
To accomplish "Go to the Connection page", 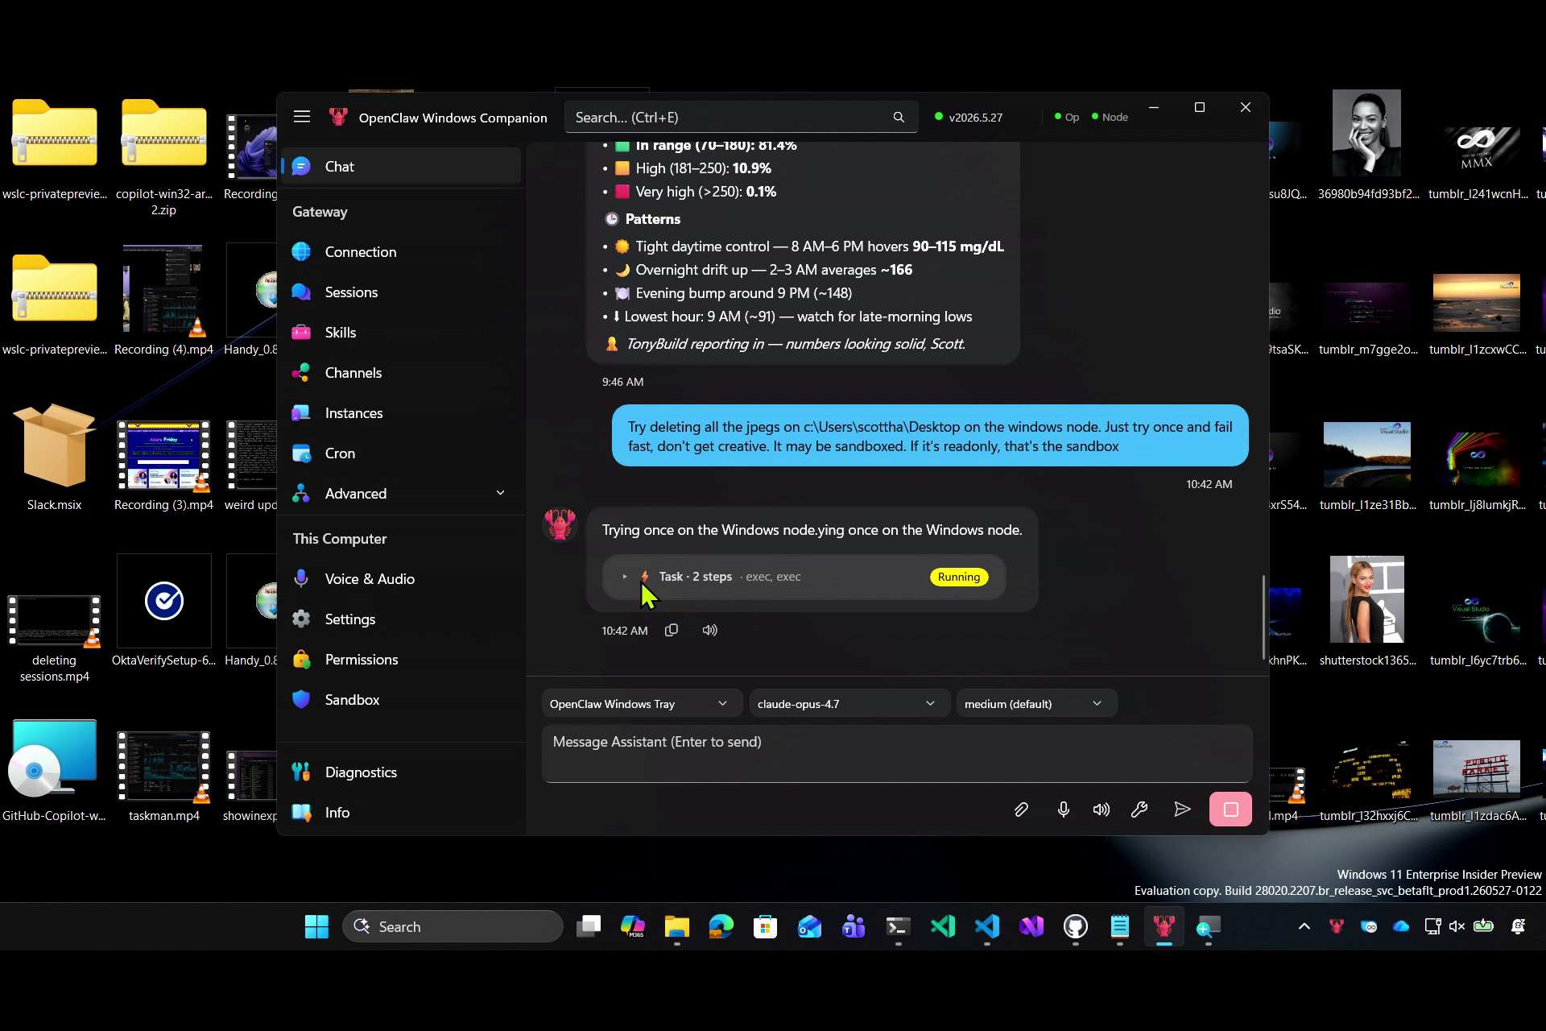I will pyautogui.click(x=402, y=252).
